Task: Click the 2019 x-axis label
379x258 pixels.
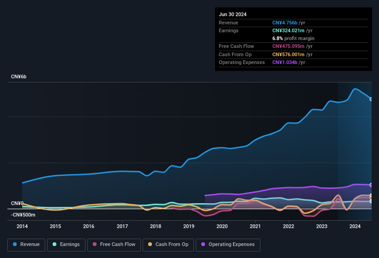Action: point(189,226)
